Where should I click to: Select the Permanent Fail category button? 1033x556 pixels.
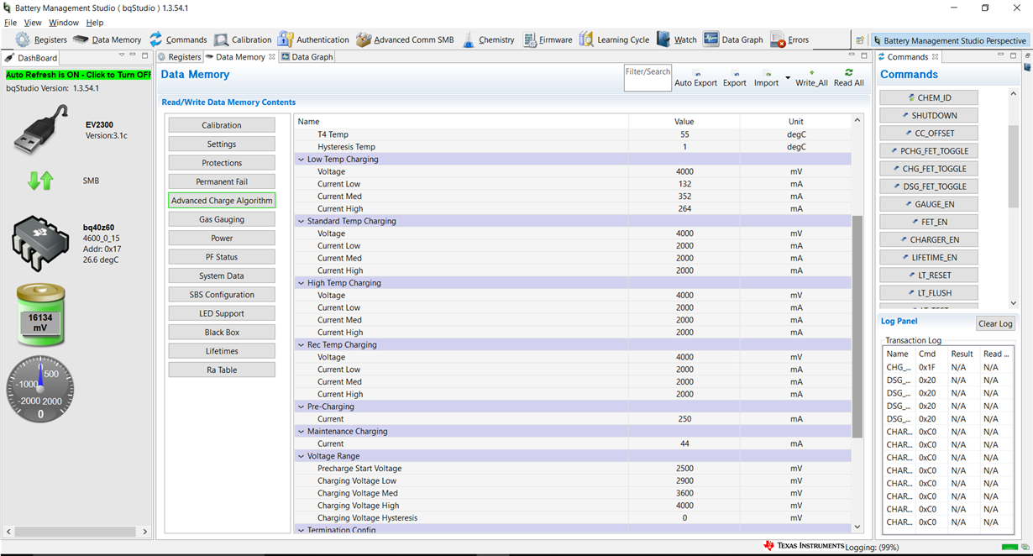222,181
